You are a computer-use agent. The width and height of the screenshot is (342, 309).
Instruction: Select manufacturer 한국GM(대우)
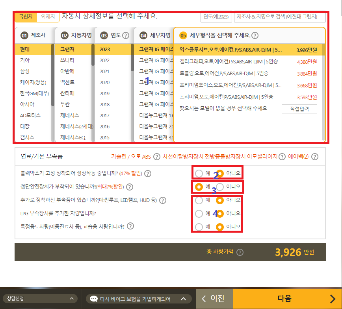[34, 93]
